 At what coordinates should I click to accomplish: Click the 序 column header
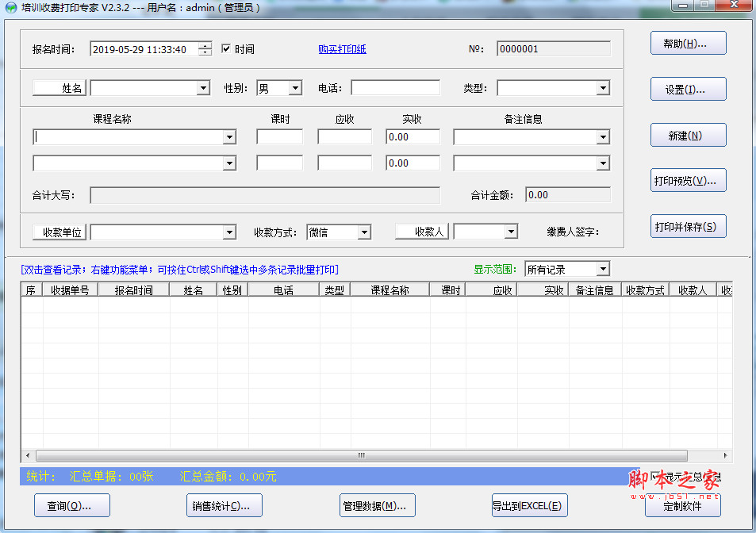(x=32, y=290)
